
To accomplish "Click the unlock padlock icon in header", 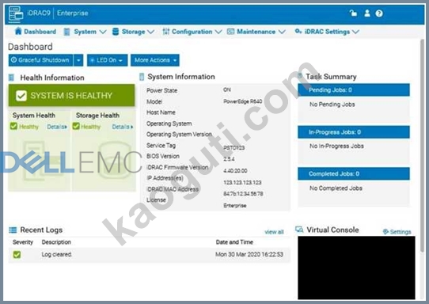I will [353, 13].
